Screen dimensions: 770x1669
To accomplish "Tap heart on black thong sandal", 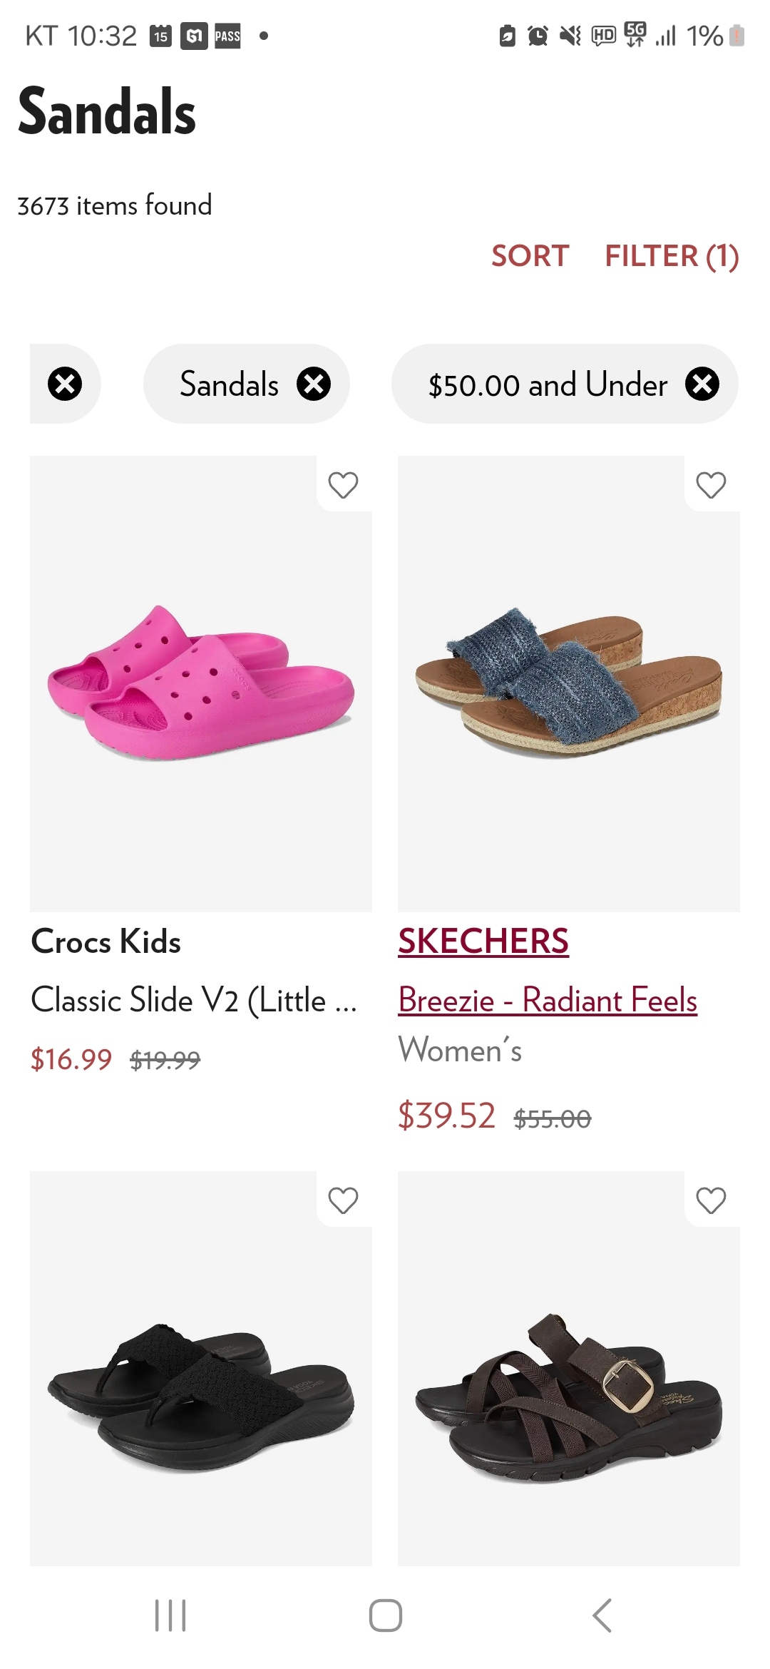I will 343,1200.
